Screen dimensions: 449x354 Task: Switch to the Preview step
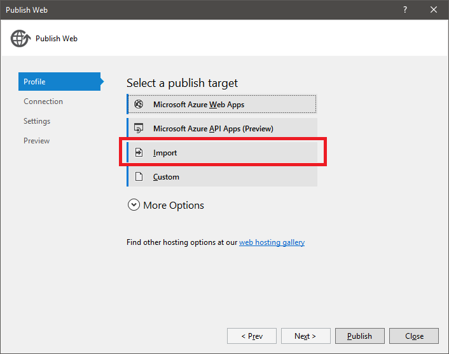coord(37,141)
